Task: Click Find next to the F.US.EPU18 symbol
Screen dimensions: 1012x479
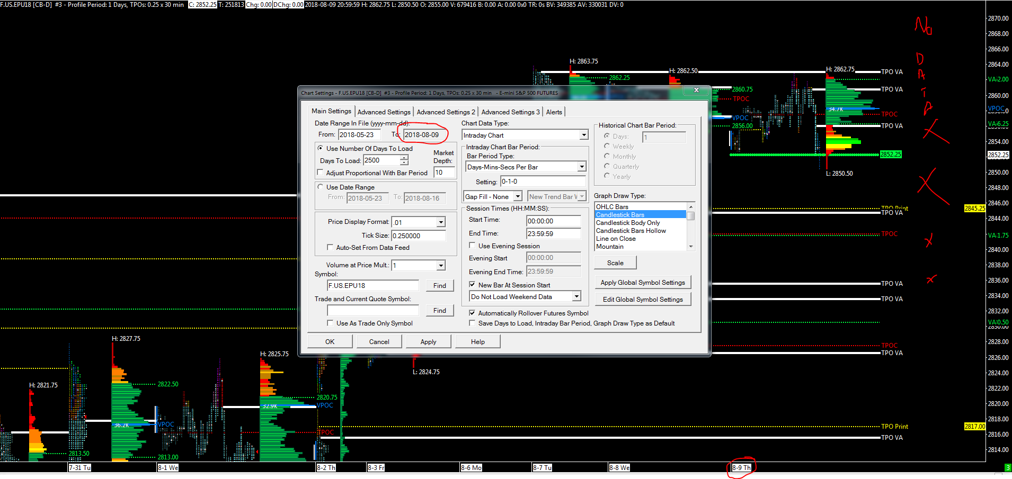Action: point(439,286)
